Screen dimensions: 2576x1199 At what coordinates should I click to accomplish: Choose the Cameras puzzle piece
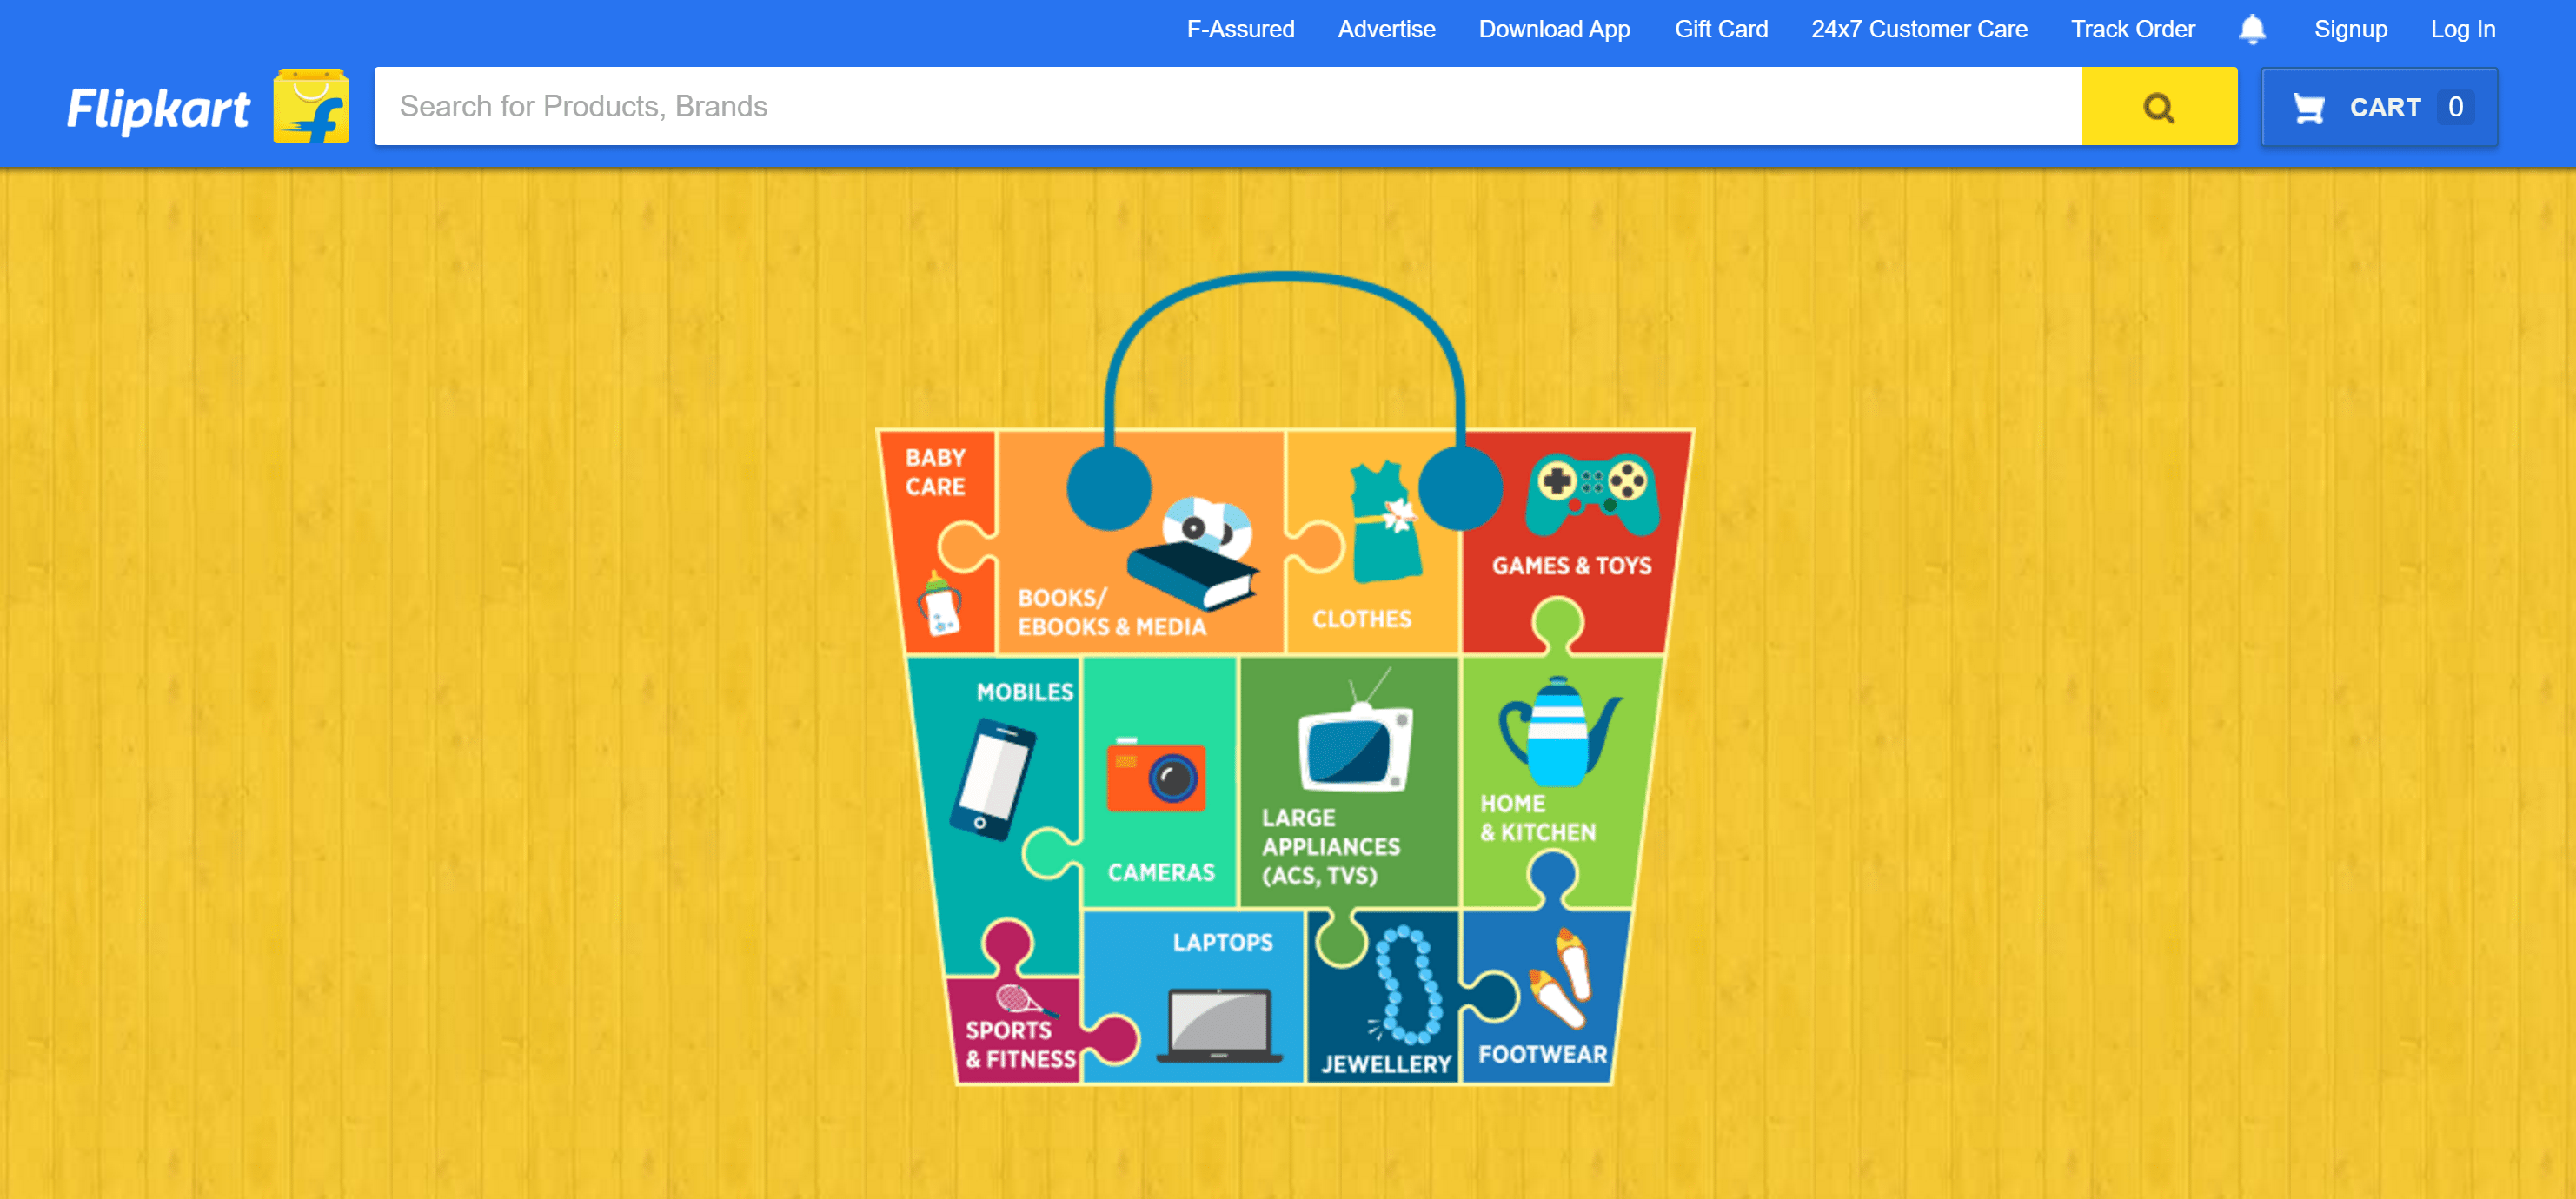[1160, 780]
